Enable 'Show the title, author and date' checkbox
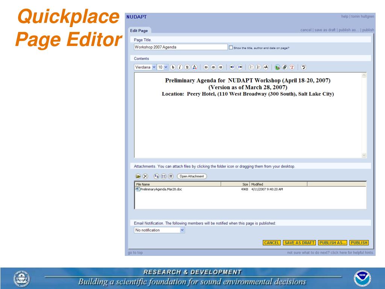 tap(231, 47)
